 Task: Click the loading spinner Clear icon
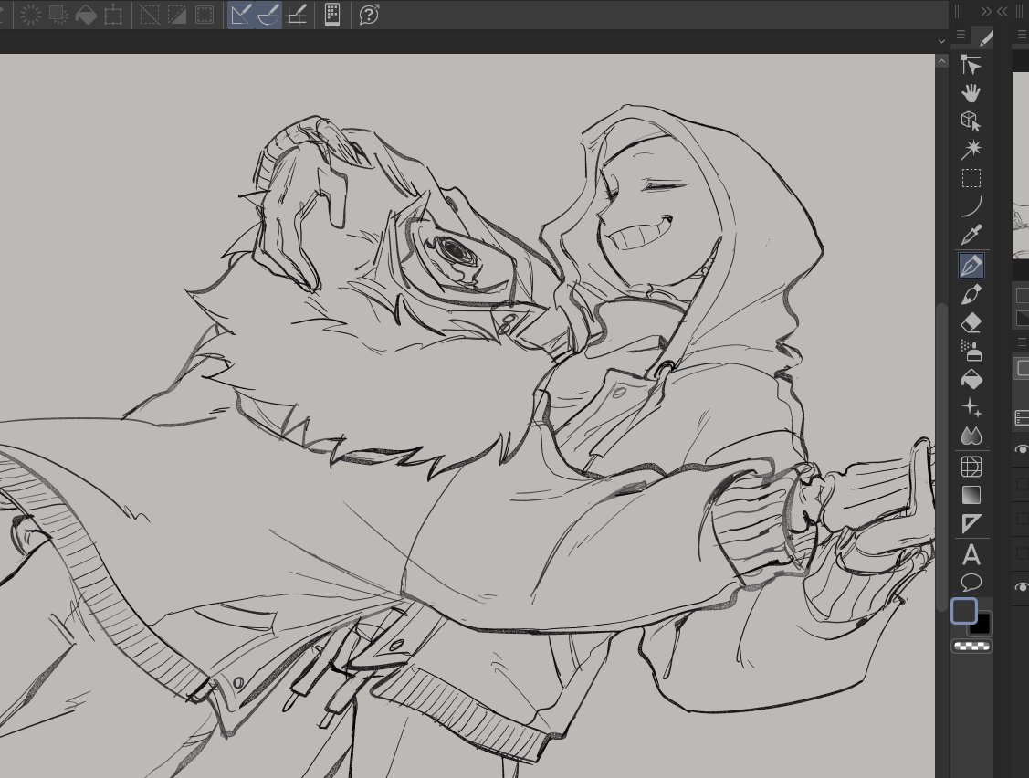(x=31, y=15)
